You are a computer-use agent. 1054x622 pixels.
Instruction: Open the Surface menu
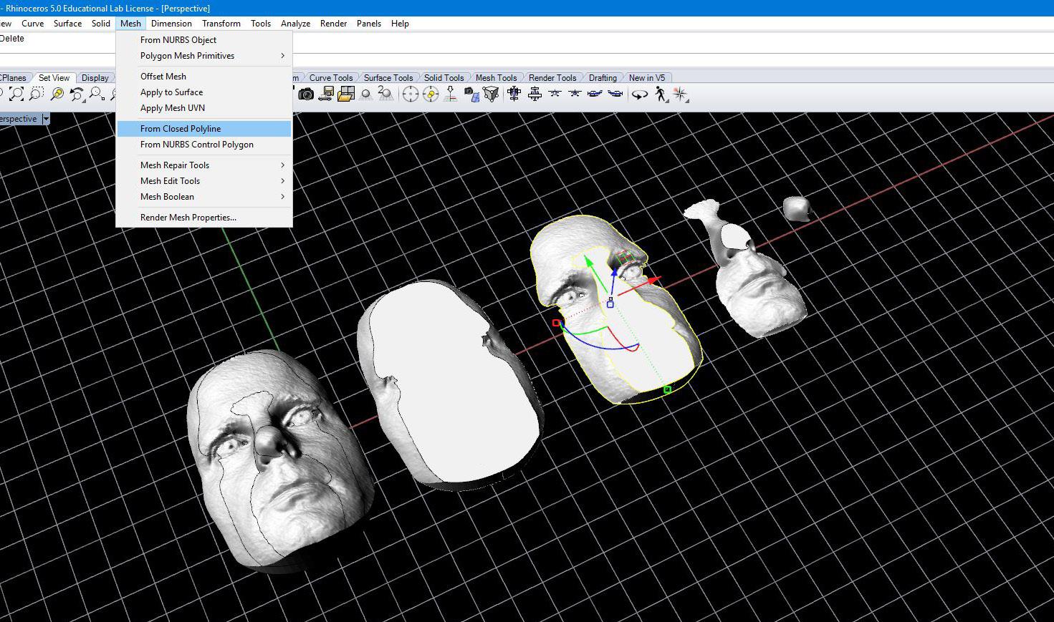click(x=67, y=24)
